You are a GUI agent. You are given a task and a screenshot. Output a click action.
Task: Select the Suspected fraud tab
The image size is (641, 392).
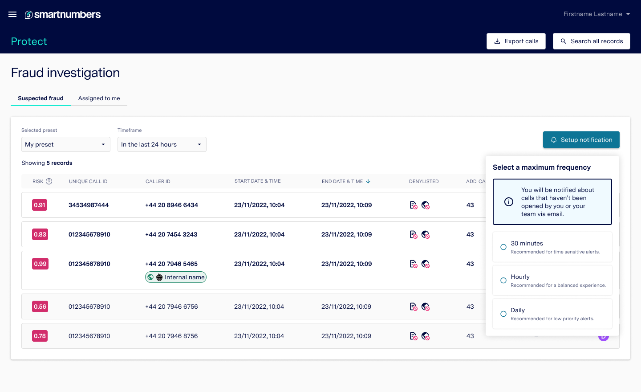(41, 98)
